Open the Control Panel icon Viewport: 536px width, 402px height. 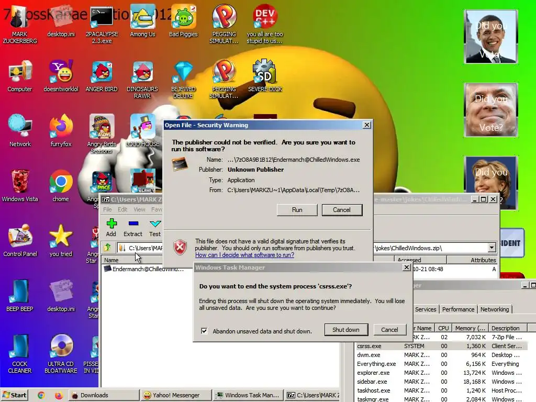coord(20,241)
